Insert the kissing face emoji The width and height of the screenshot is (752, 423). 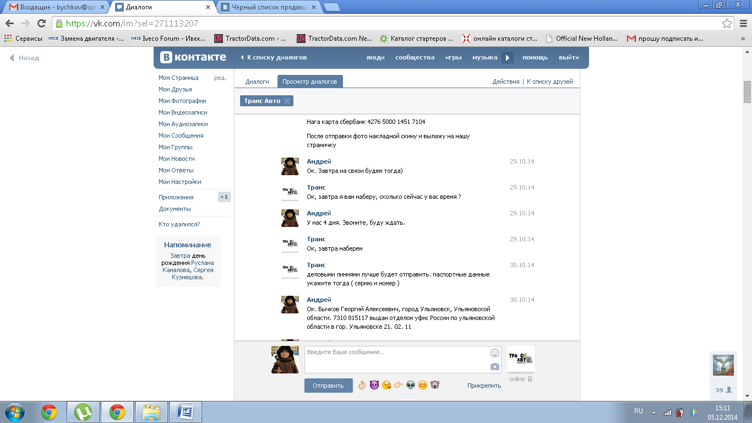386,385
